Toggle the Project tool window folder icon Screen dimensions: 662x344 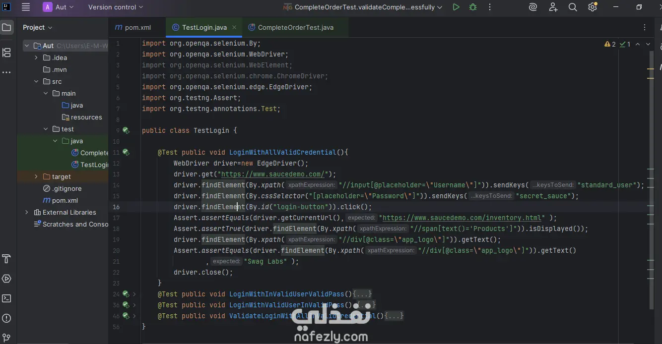coord(6,27)
